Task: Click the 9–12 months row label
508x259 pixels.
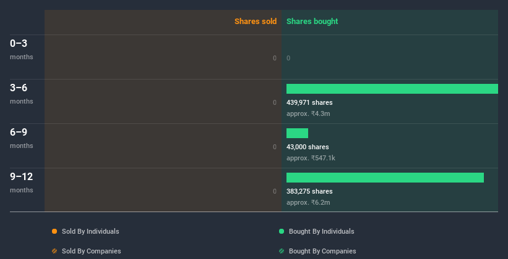Action: 22,183
